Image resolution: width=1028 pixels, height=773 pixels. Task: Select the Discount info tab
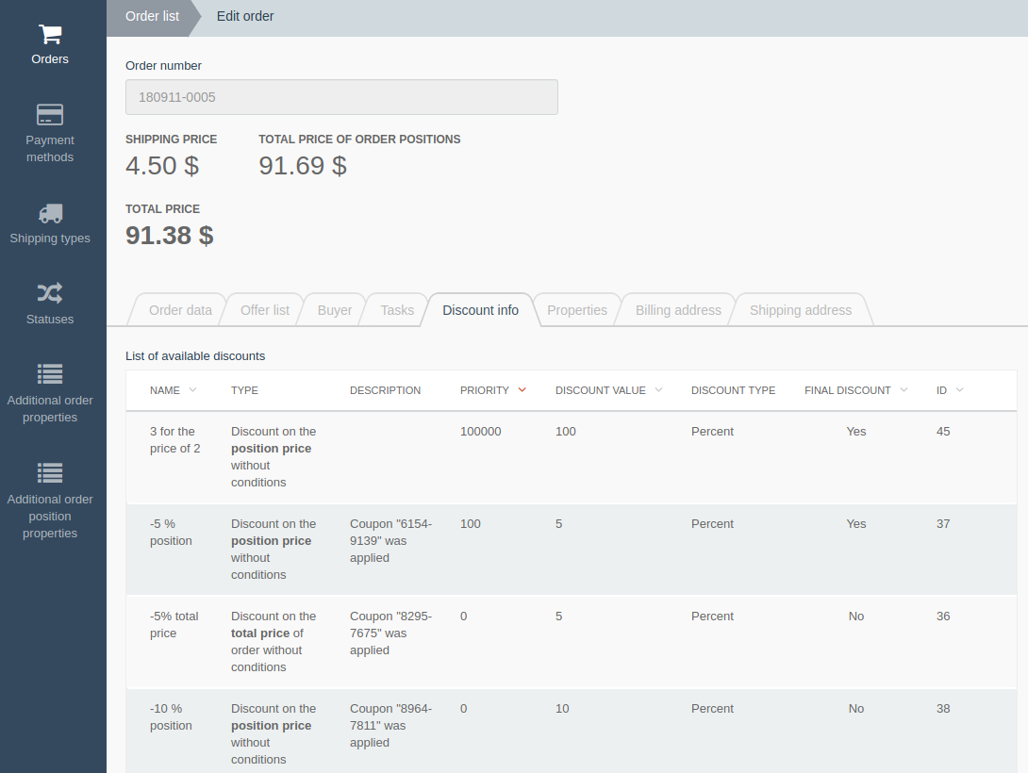click(x=480, y=310)
